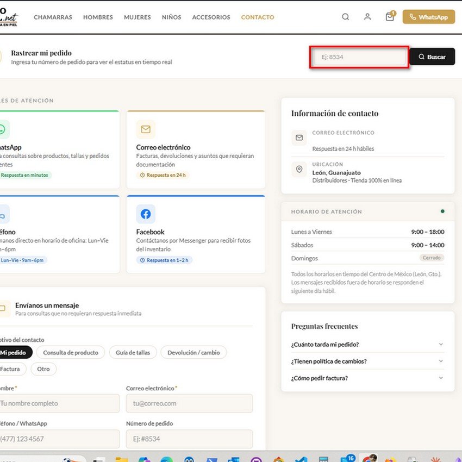Select the Mi pedido contact reason
Image resolution: width=462 pixels, height=462 pixels.
pos(15,352)
